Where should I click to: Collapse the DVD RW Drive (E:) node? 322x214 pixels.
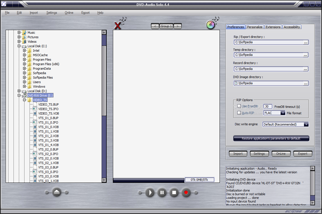19,95
